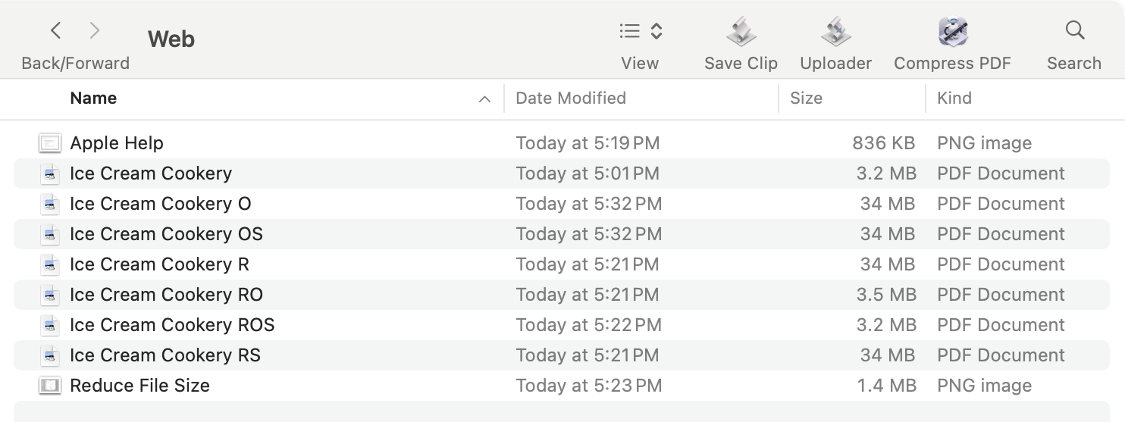The image size is (1125, 422).
Task: Open the View options dropdown
Action: pyautogui.click(x=641, y=31)
